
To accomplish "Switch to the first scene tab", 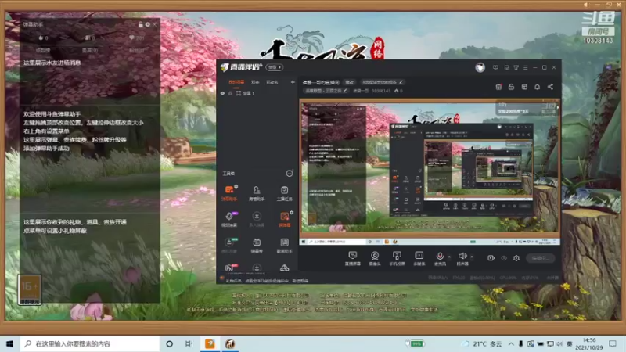I will (x=236, y=82).
